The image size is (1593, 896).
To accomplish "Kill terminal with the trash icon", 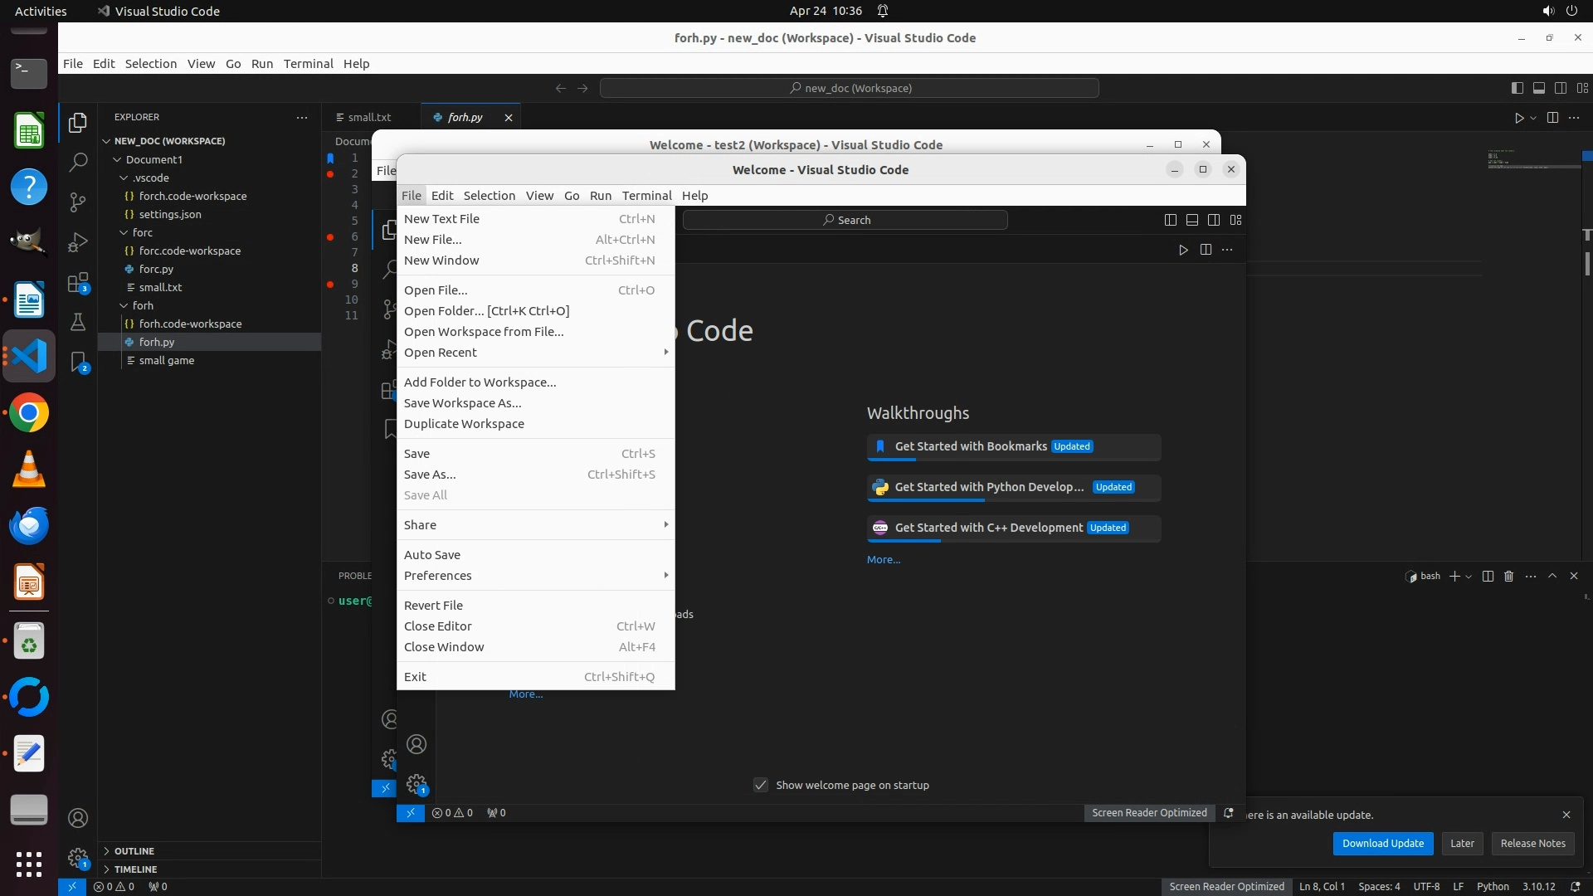I will click(1509, 576).
